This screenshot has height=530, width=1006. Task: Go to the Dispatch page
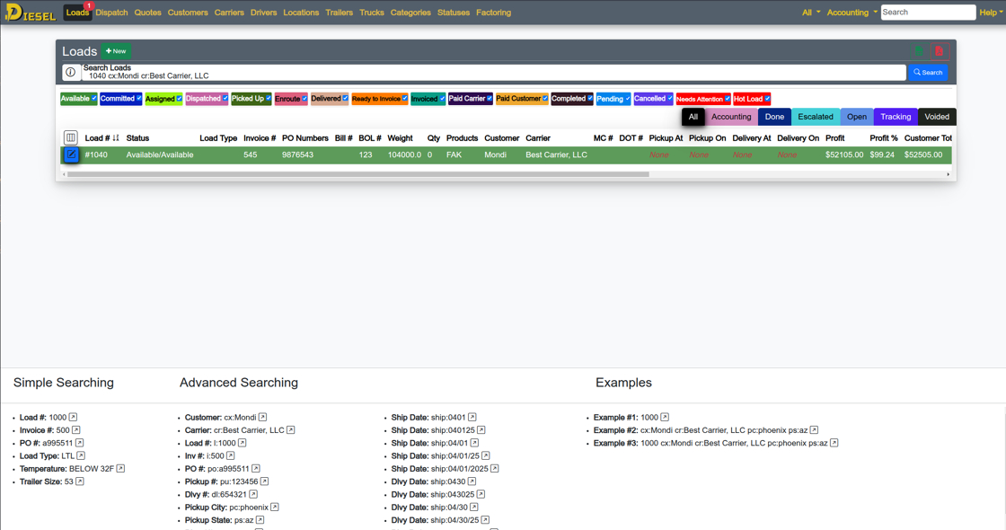click(x=111, y=13)
